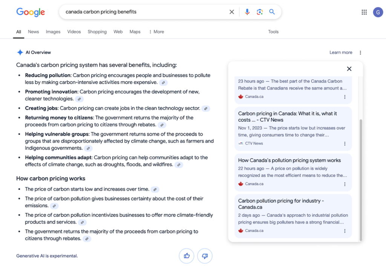Open options for Carbon pollution pricing card
The height and width of the screenshot is (267, 386).
click(x=345, y=231)
